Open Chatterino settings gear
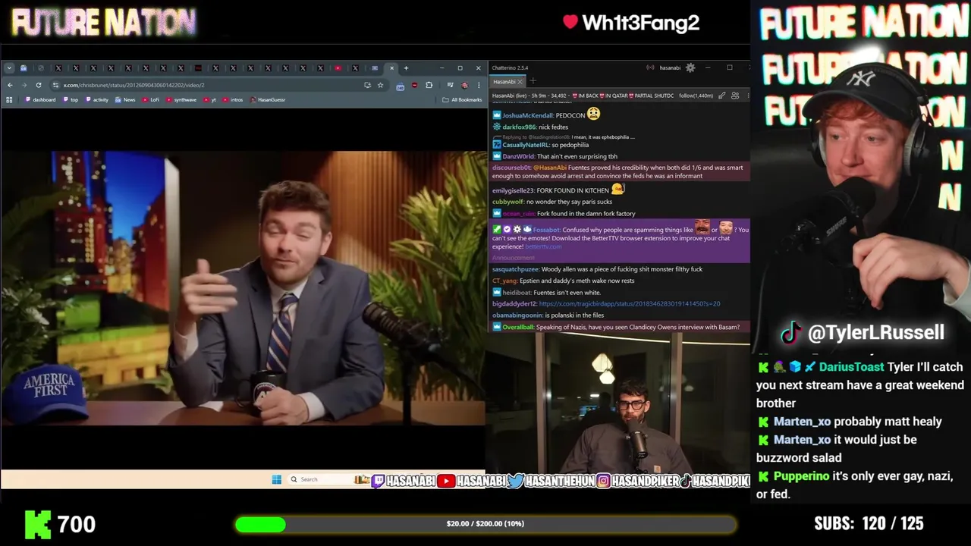 click(690, 68)
